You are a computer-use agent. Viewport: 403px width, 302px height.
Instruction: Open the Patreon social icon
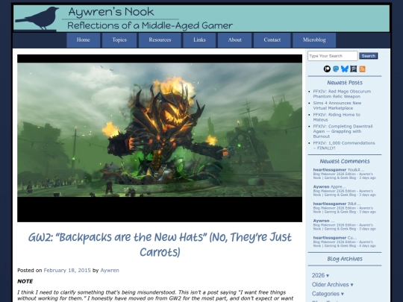point(327,69)
